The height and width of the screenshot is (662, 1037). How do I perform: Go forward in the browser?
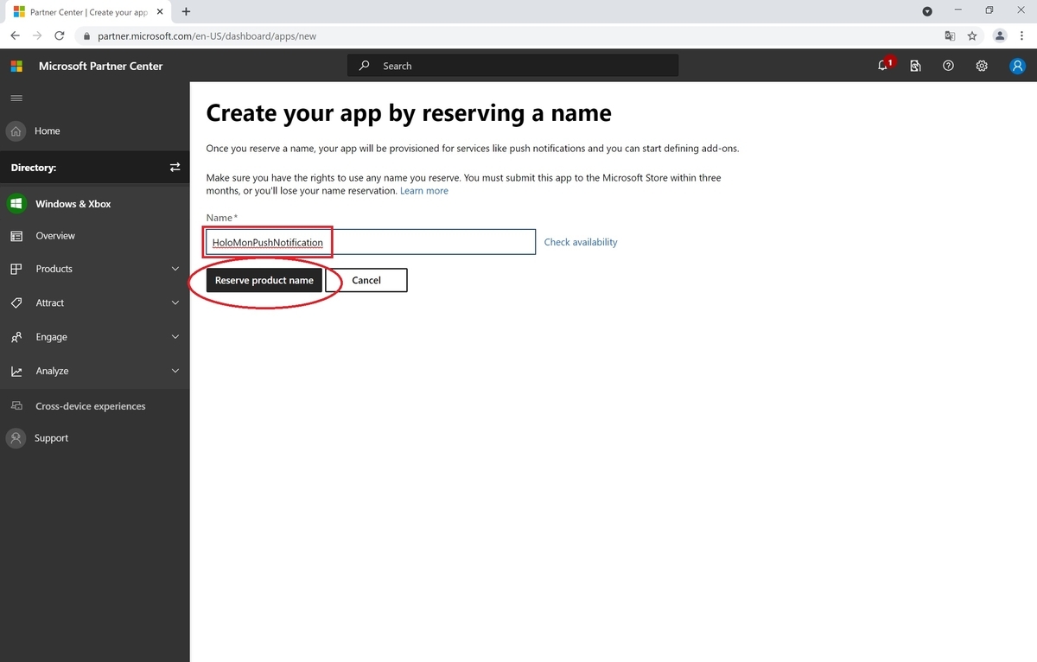37,35
